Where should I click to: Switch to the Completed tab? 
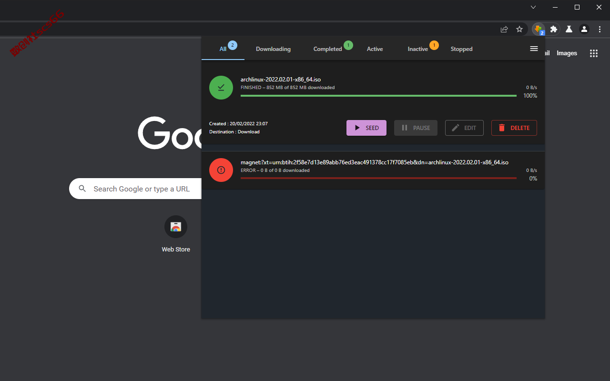pyautogui.click(x=328, y=49)
